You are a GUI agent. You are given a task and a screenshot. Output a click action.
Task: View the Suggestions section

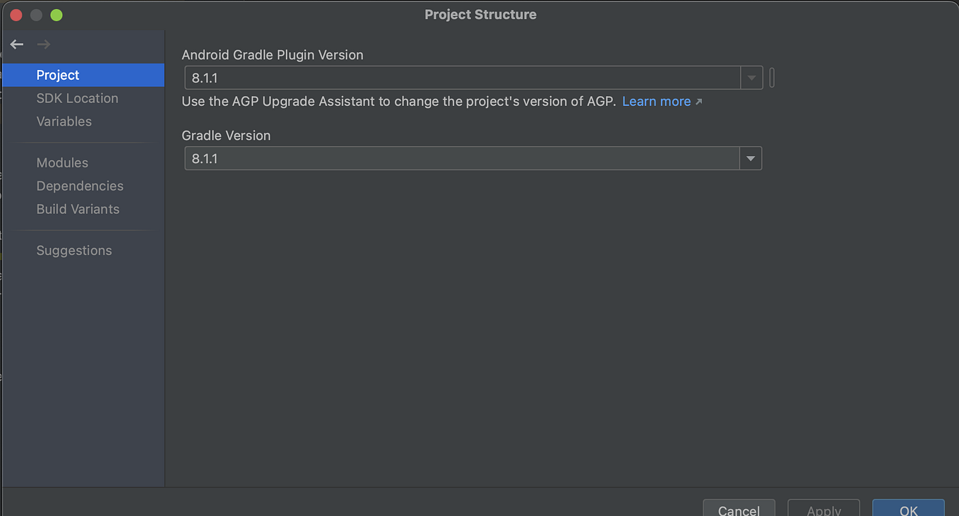(74, 250)
